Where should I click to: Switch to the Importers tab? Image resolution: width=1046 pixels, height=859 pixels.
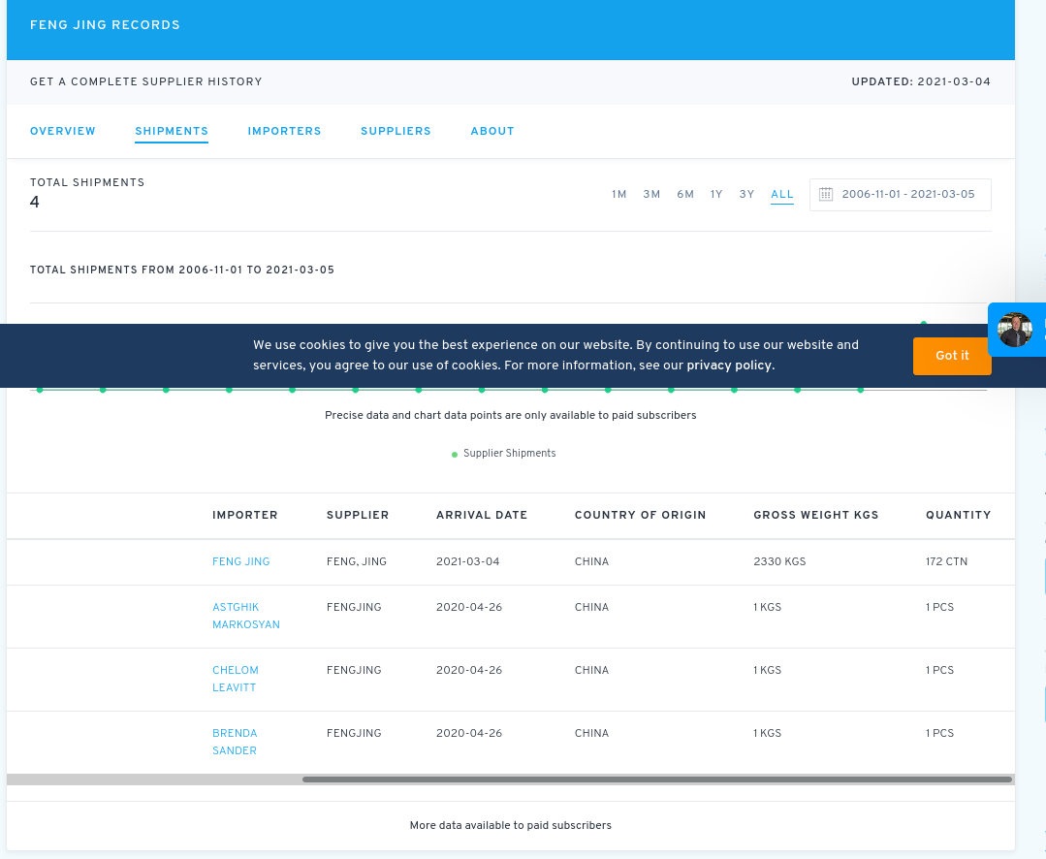(284, 132)
